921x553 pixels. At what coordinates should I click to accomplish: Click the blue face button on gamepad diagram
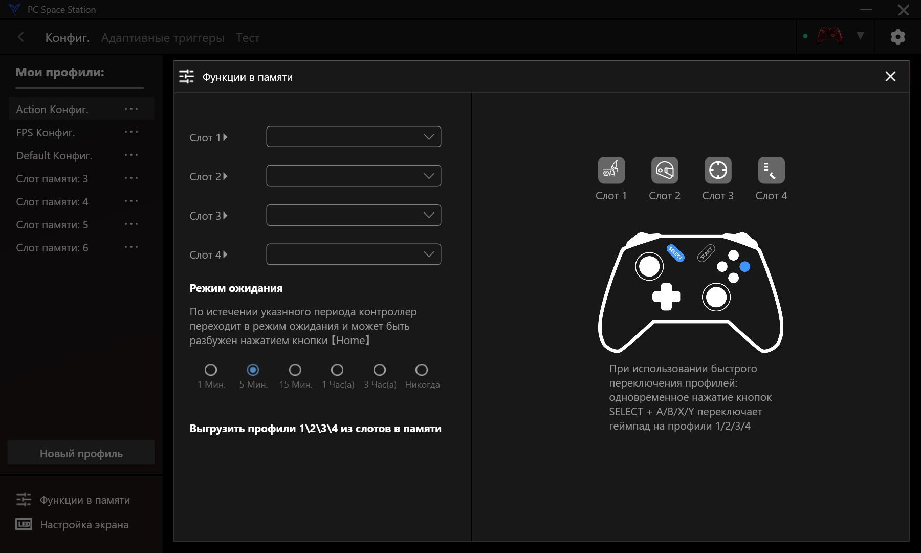coord(745,267)
